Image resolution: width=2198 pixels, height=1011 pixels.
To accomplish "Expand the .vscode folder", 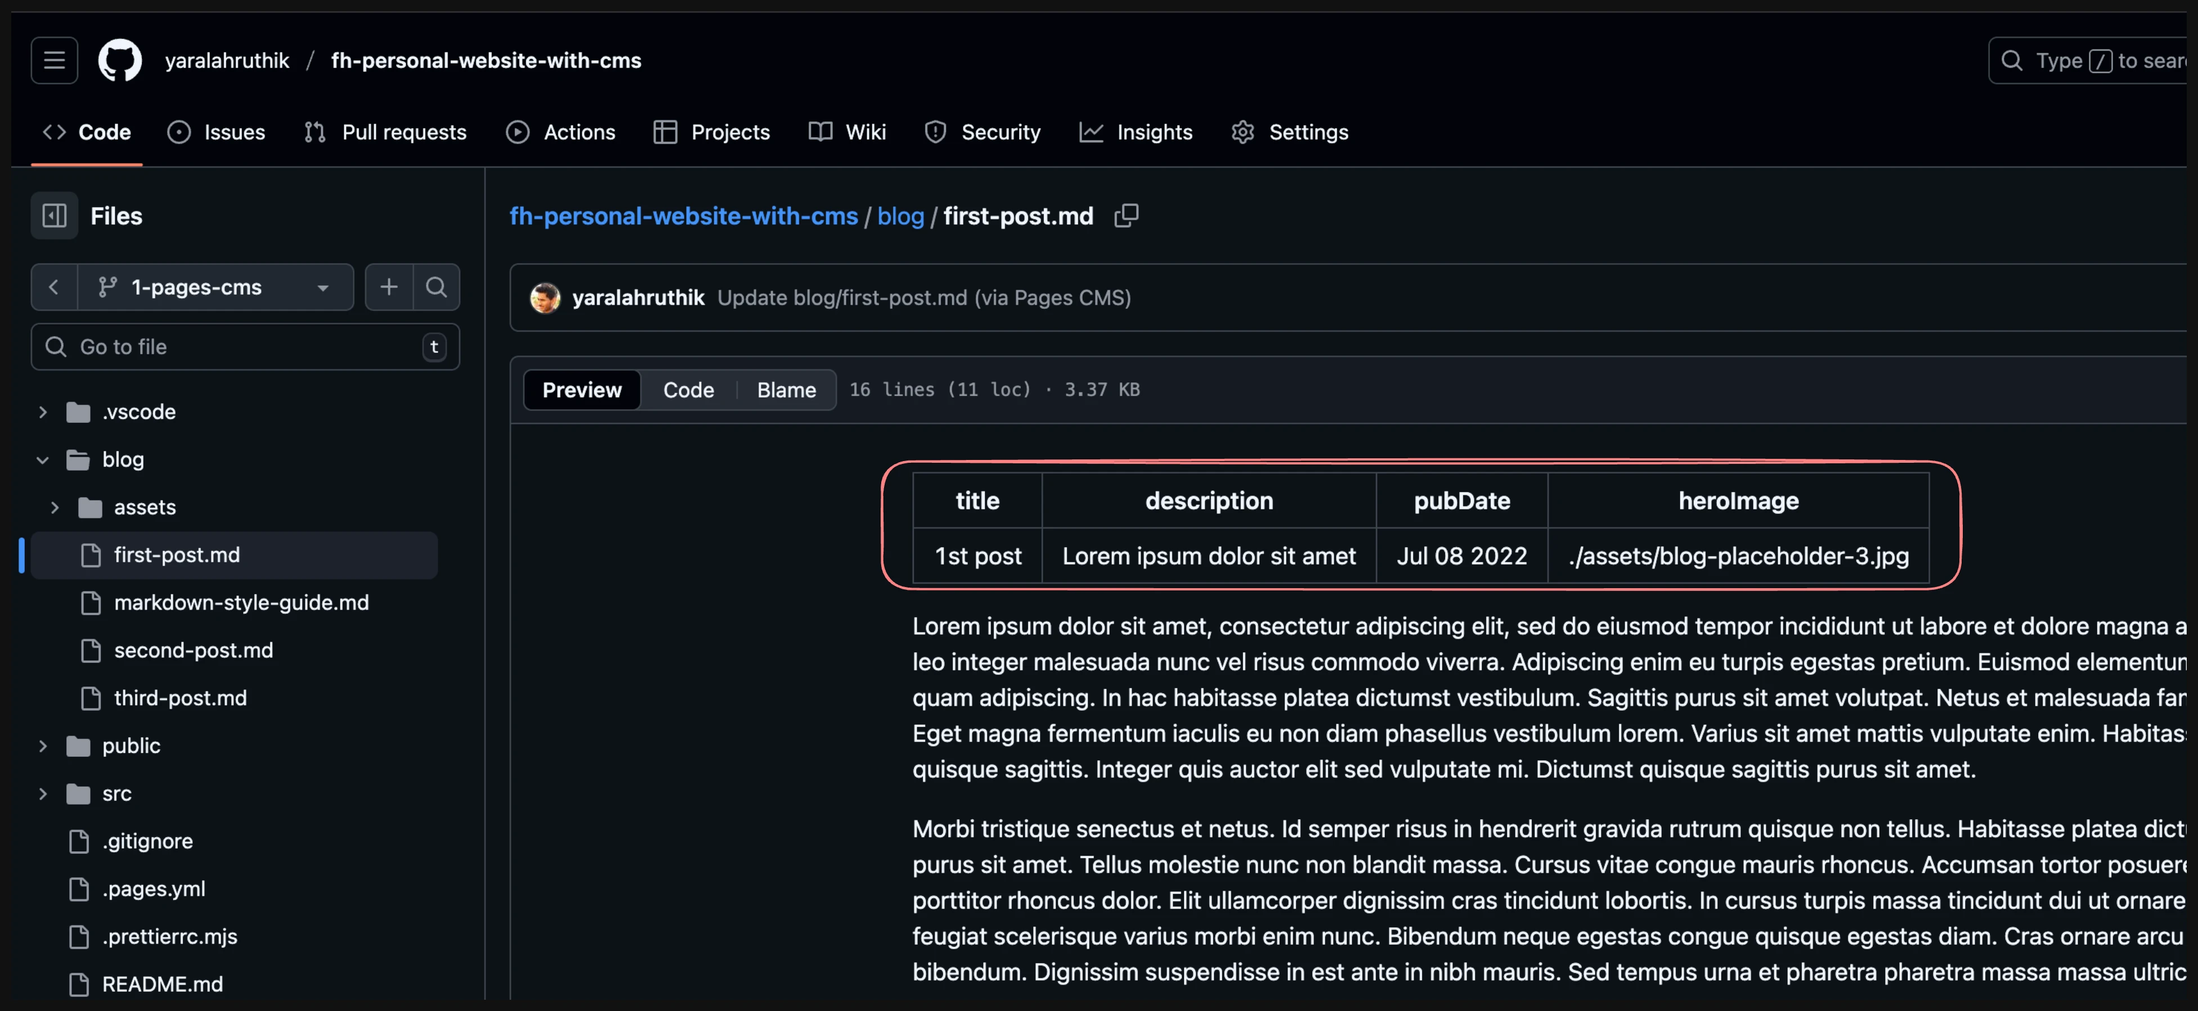I will [43, 412].
